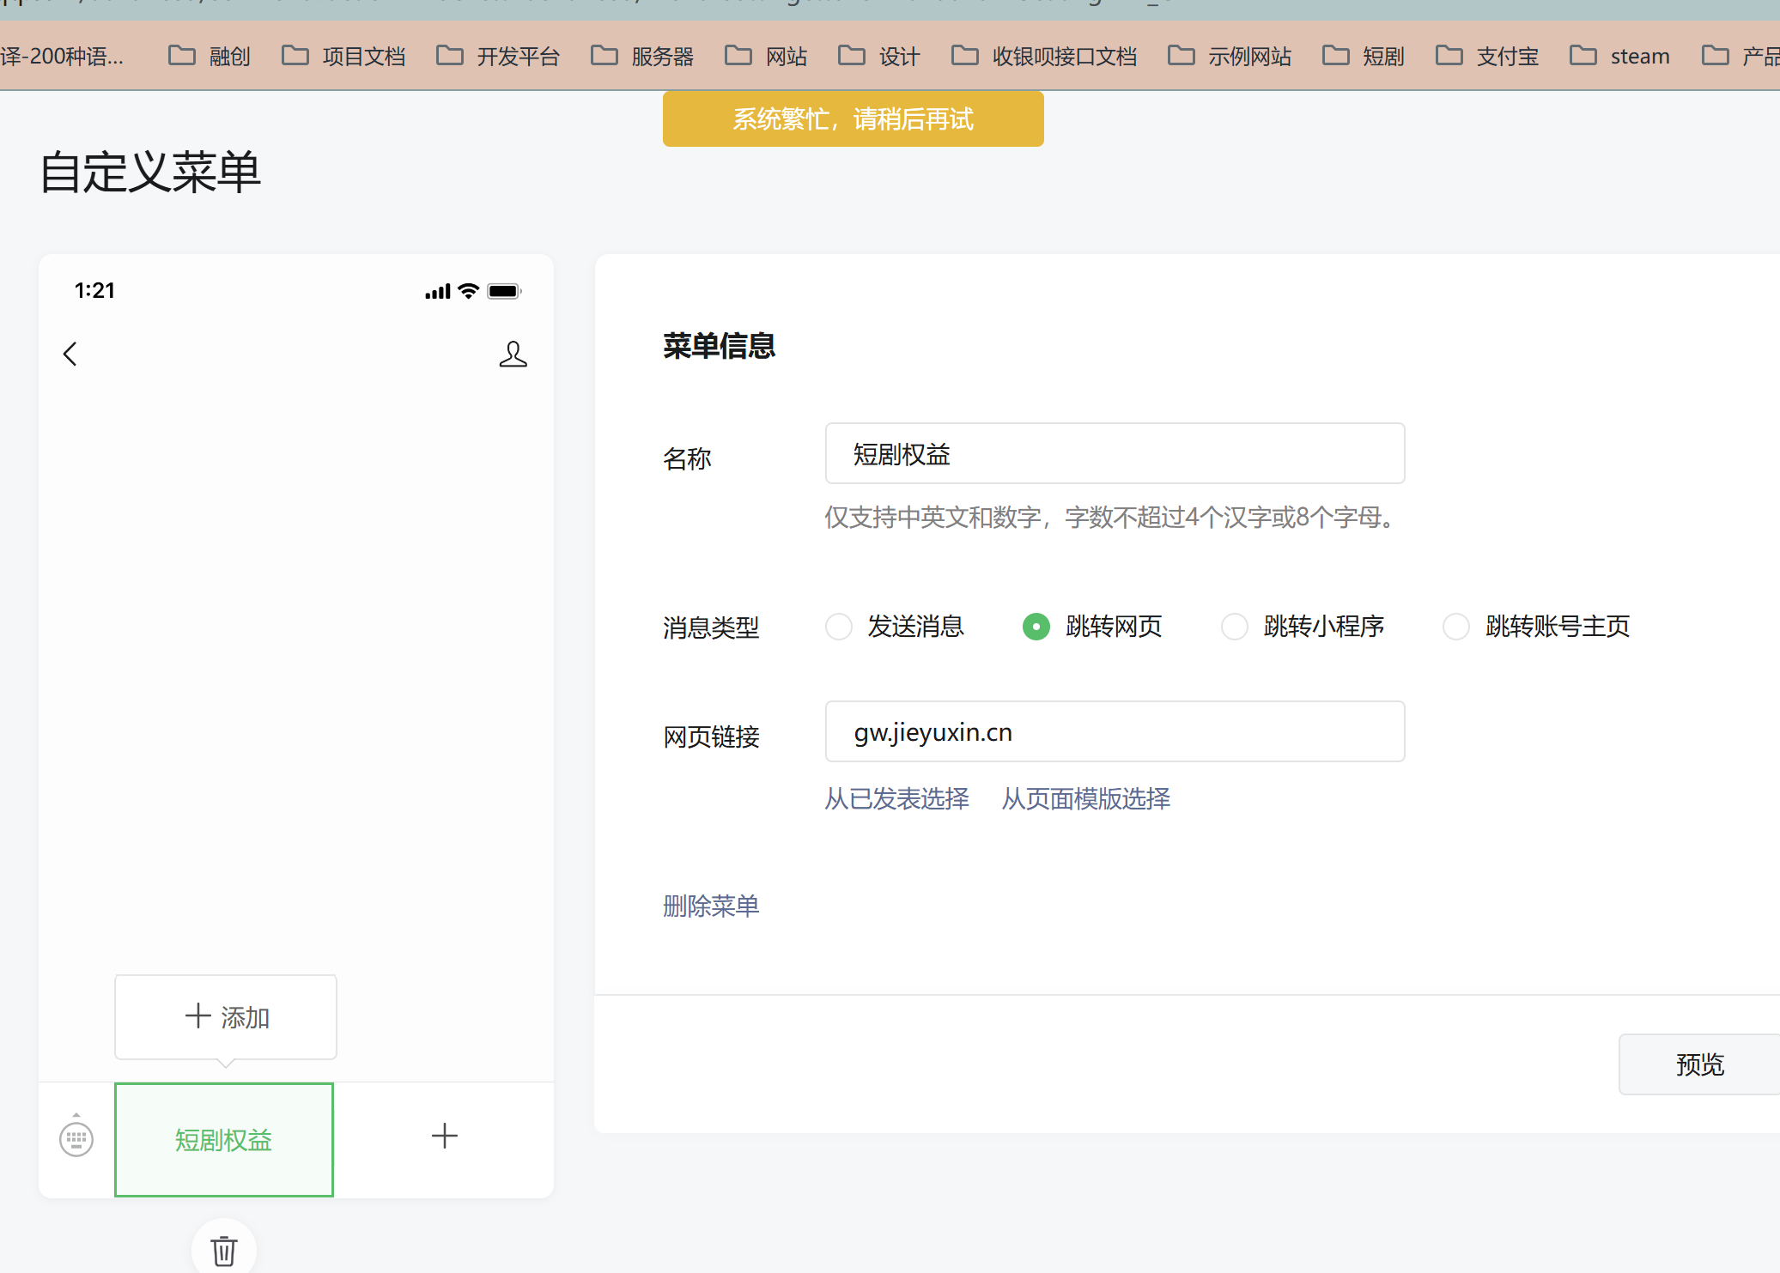The image size is (1780, 1273).
Task: Click the back arrow in phone preview
Action: point(70,354)
